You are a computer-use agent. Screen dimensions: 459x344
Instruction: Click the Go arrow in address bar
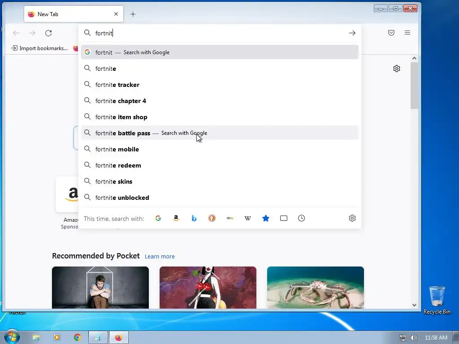click(x=352, y=33)
